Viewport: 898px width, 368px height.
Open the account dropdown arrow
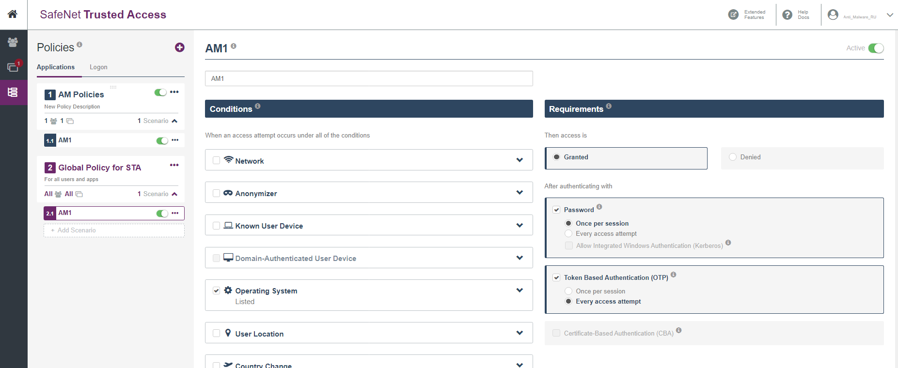(890, 15)
